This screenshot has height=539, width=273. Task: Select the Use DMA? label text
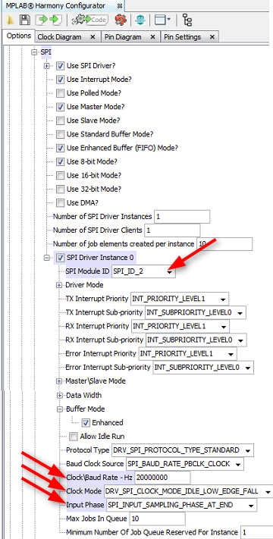[82, 203]
